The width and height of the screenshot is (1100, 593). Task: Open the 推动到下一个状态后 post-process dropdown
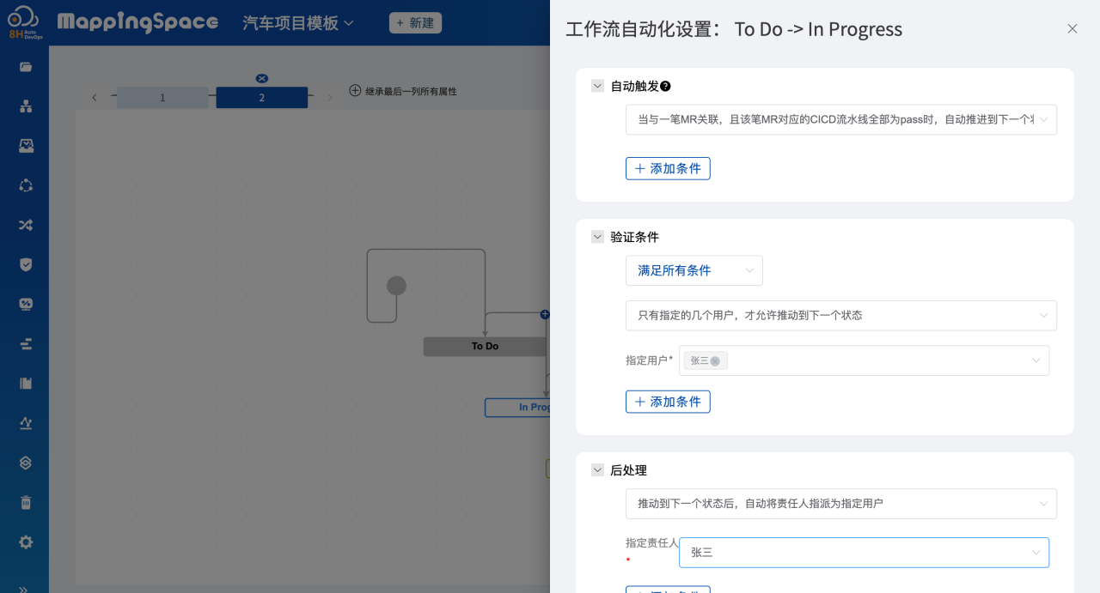(x=841, y=504)
